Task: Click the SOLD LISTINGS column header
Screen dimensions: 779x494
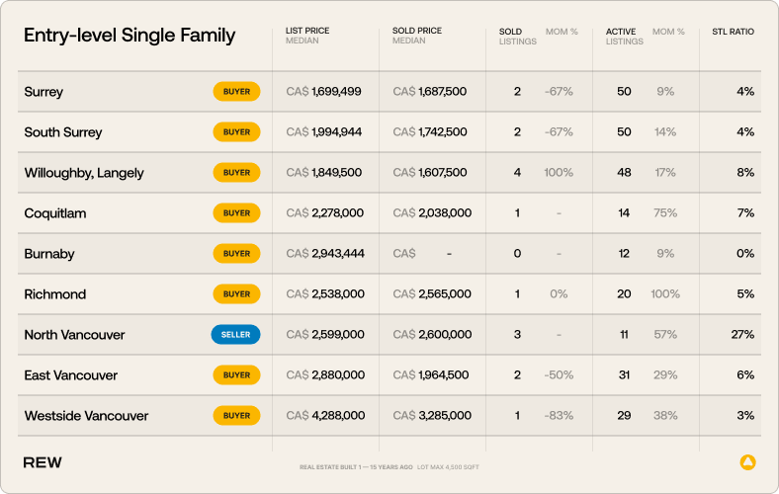Action: (x=518, y=37)
